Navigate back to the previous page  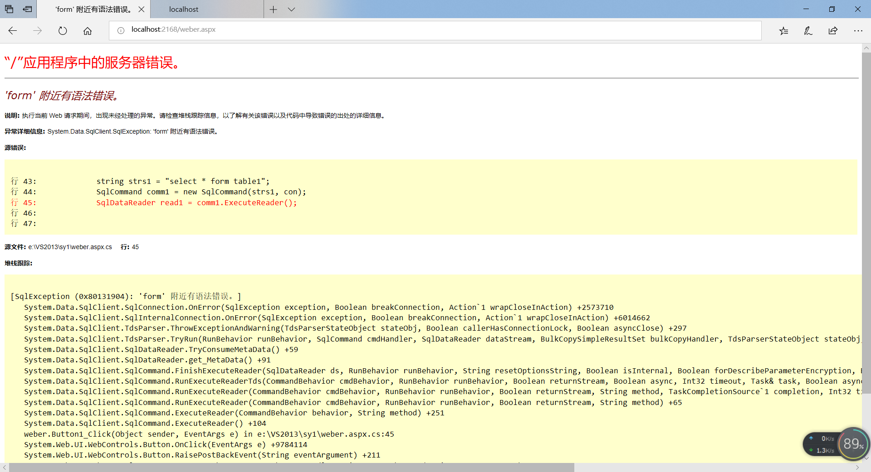pos(12,30)
